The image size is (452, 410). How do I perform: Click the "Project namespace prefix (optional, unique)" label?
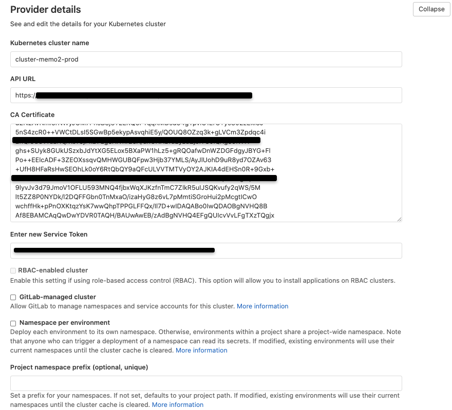coord(79,367)
